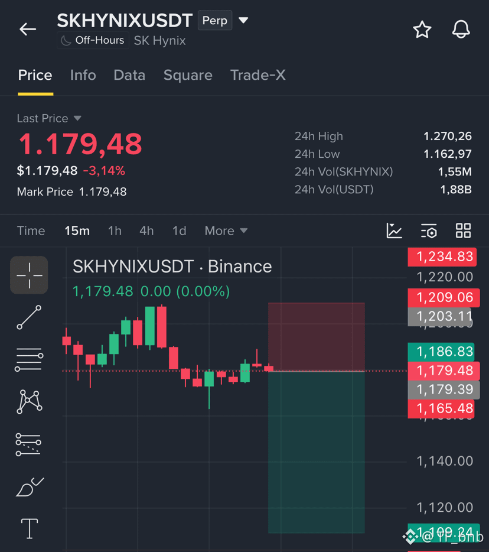
Task: Select the trend line drawing tool
Action: (x=29, y=317)
